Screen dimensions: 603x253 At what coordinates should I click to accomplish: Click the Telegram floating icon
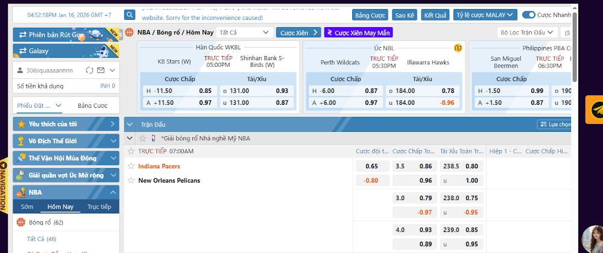point(594,109)
